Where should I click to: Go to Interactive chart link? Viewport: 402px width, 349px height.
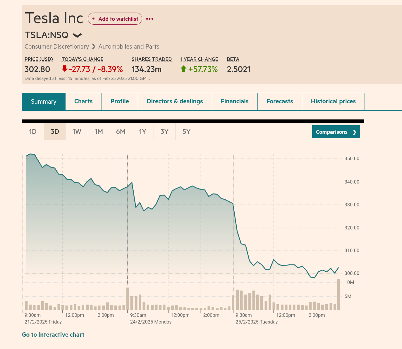click(53, 335)
